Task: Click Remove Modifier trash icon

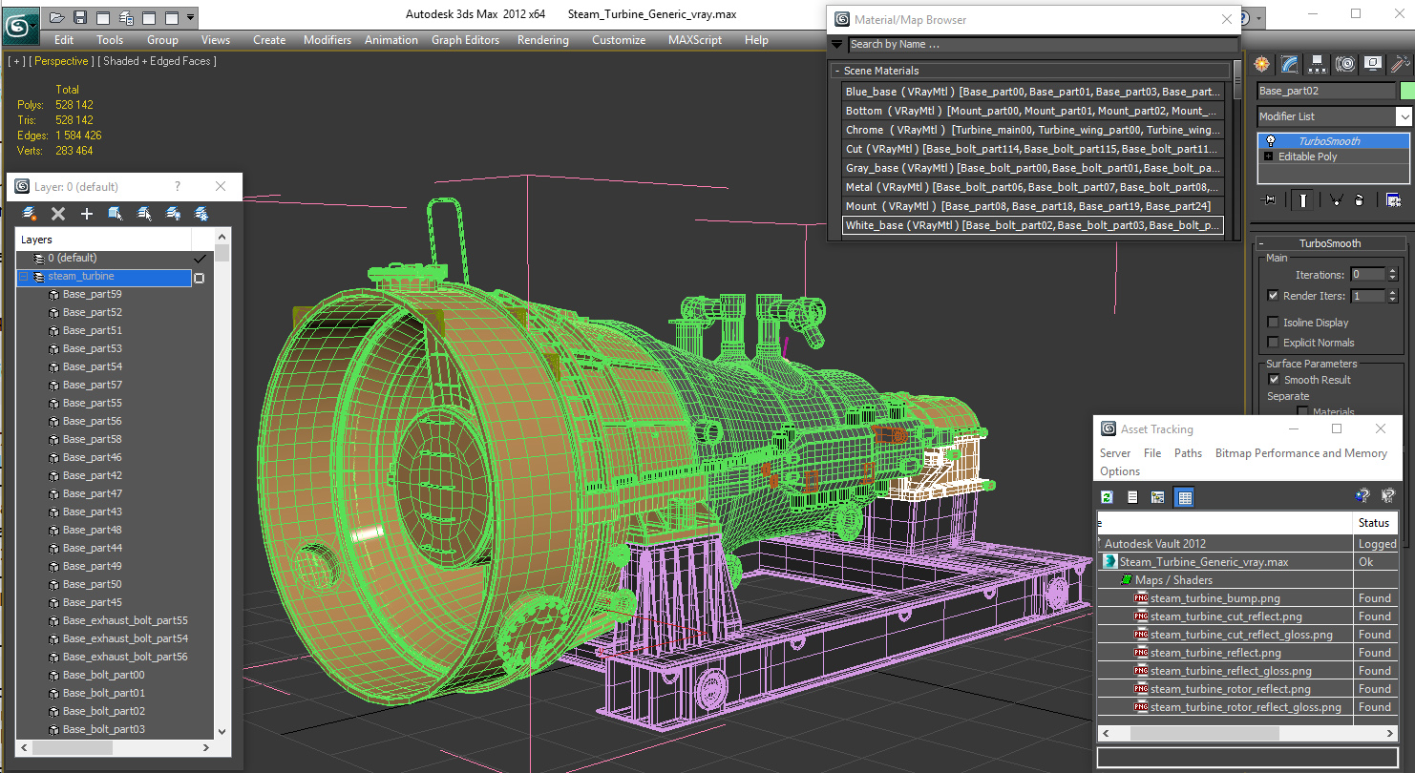Action: tap(1359, 199)
